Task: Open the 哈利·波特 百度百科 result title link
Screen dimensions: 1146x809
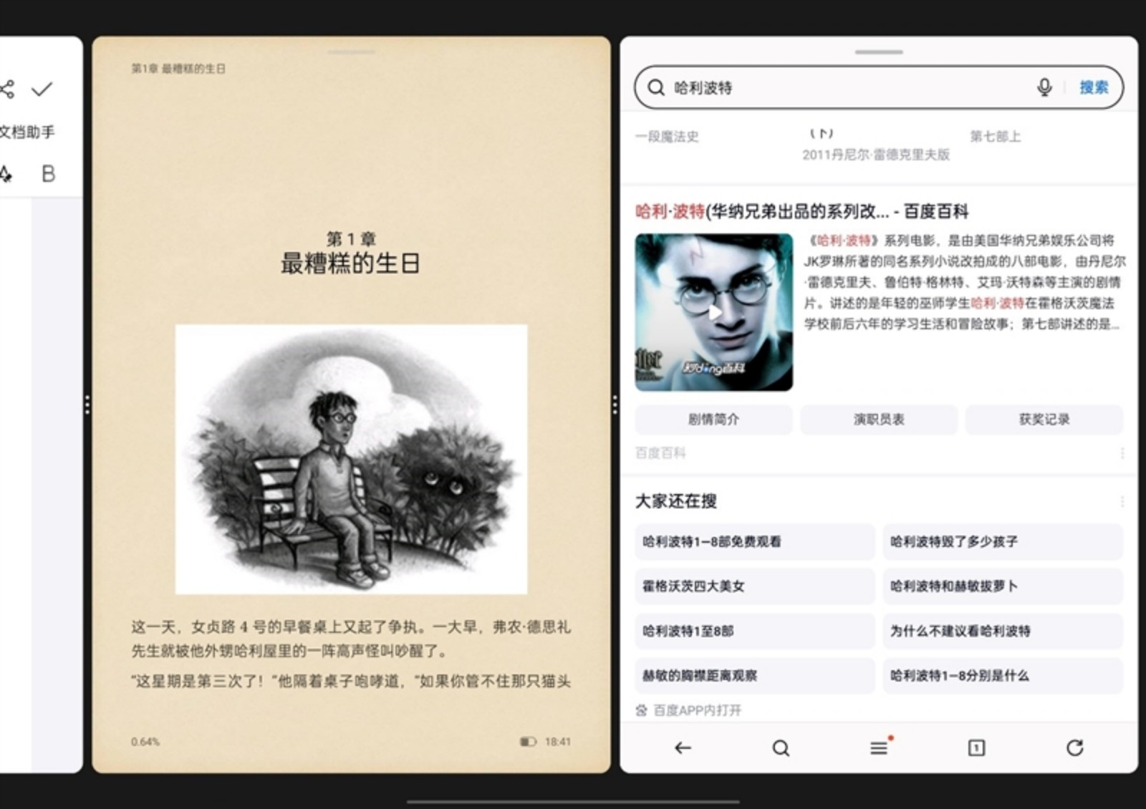Action: point(801,211)
